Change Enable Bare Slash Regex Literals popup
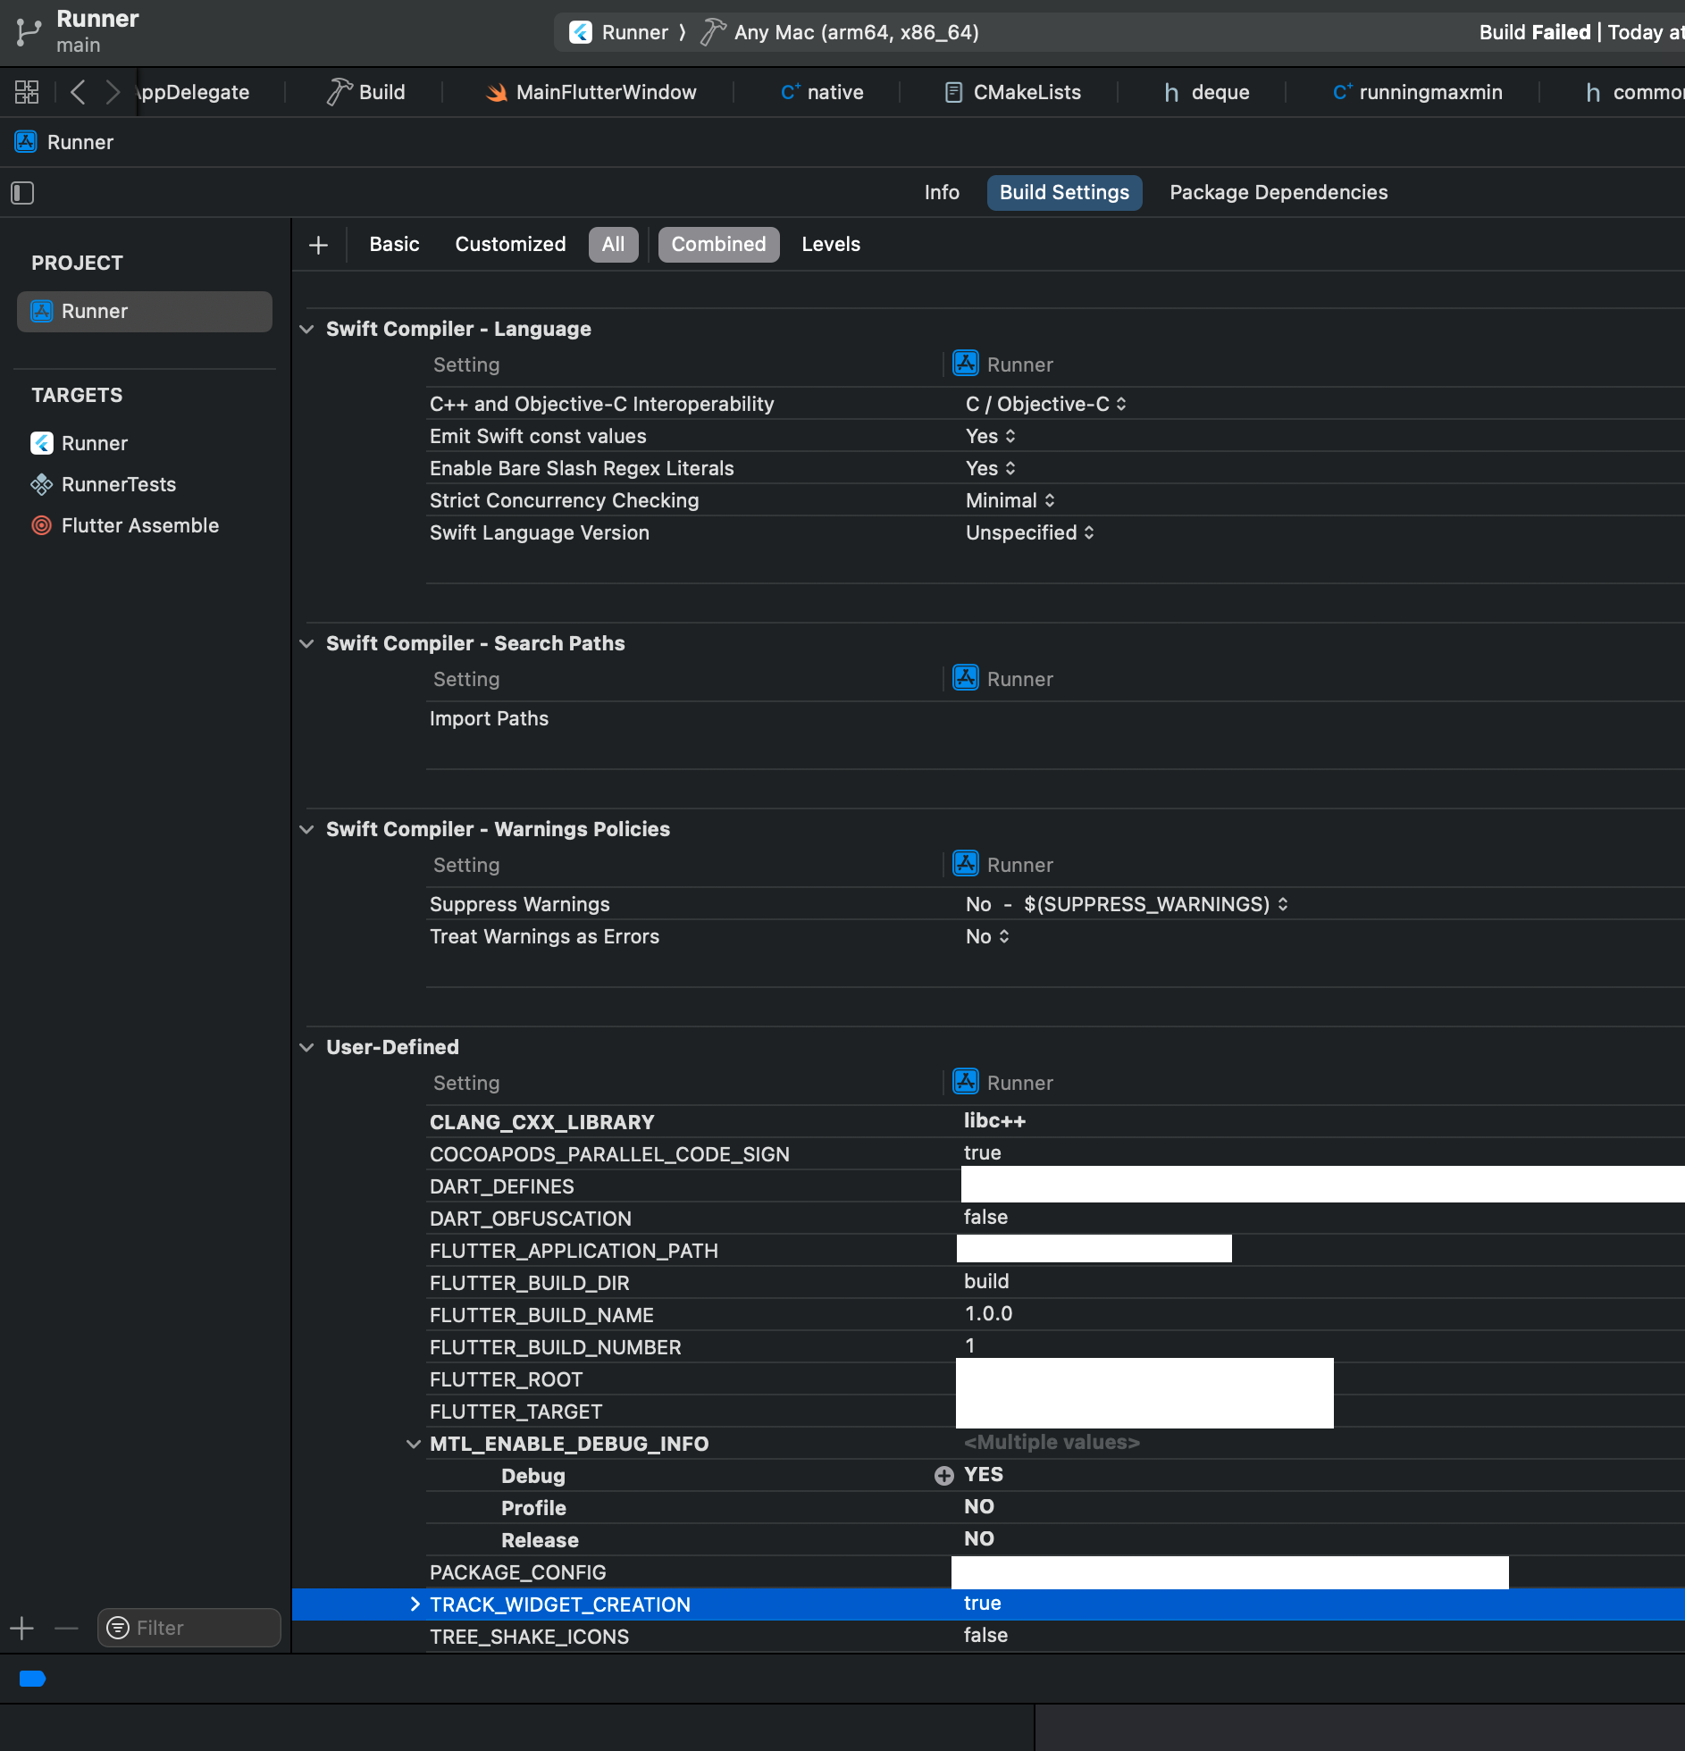The width and height of the screenshot is (1685, 1751). [990, 468]
